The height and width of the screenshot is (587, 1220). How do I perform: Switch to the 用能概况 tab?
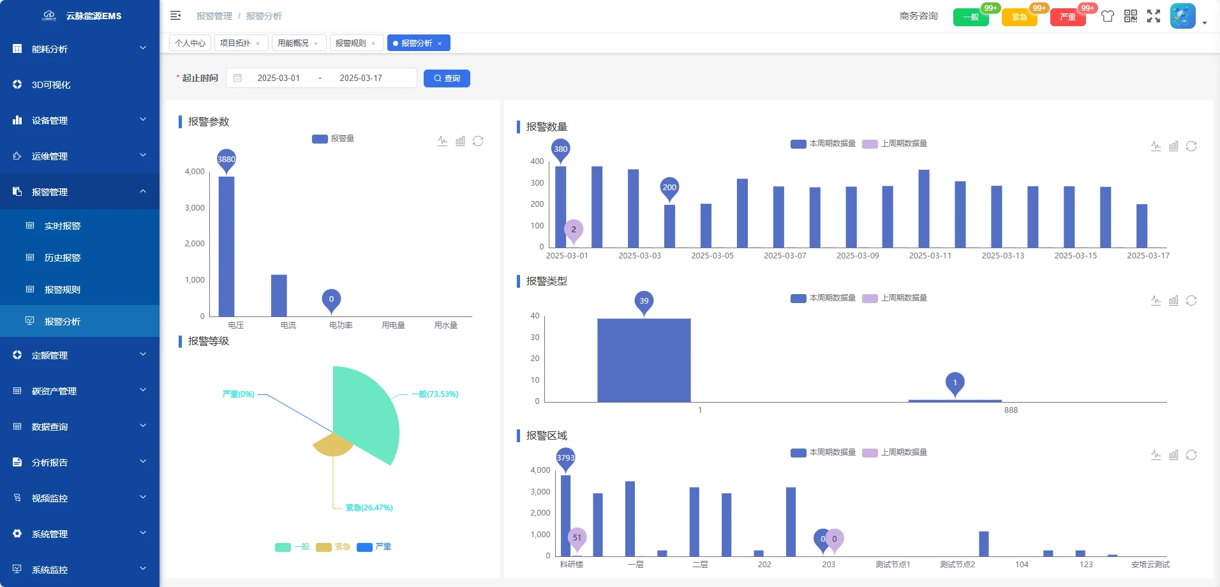point(299,43)
